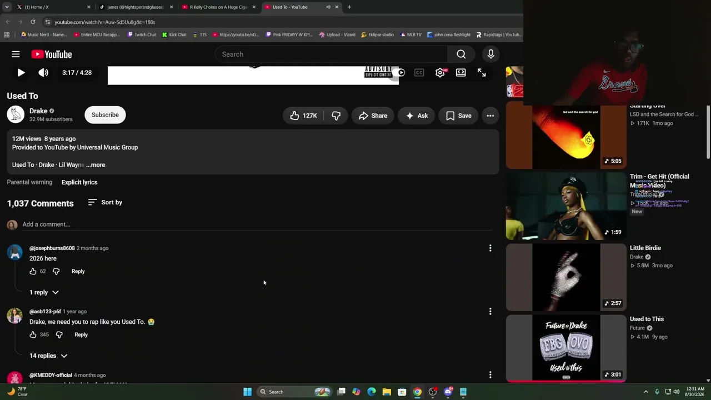Open the tab search dropdown
The image size is (711, 400).
tap(7, 7)
